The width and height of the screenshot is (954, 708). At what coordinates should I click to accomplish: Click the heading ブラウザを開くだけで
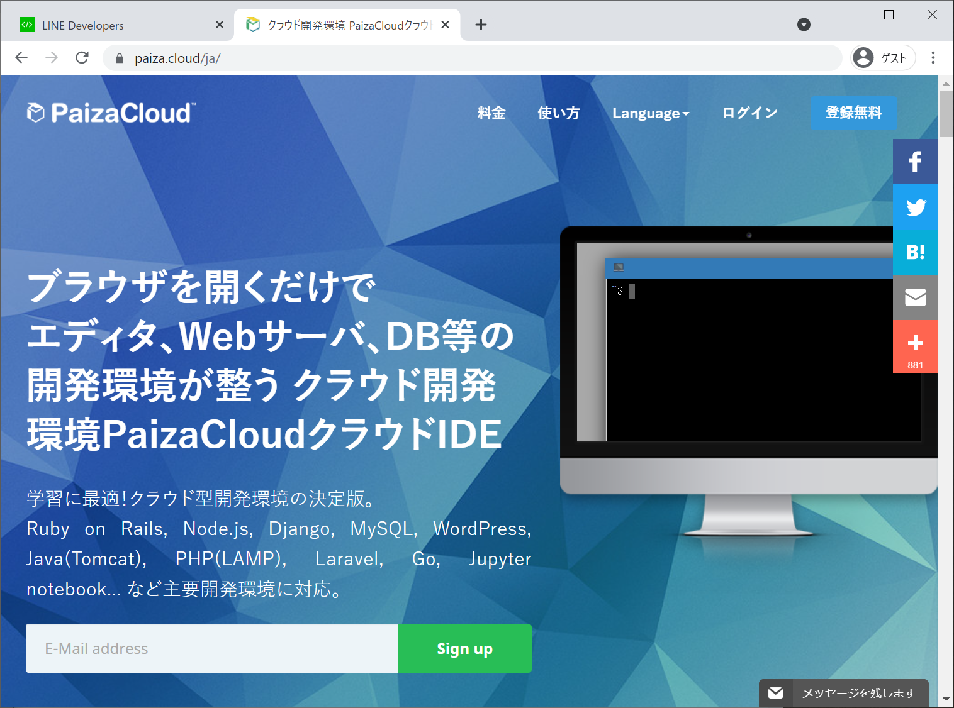[x=201, y=287]
